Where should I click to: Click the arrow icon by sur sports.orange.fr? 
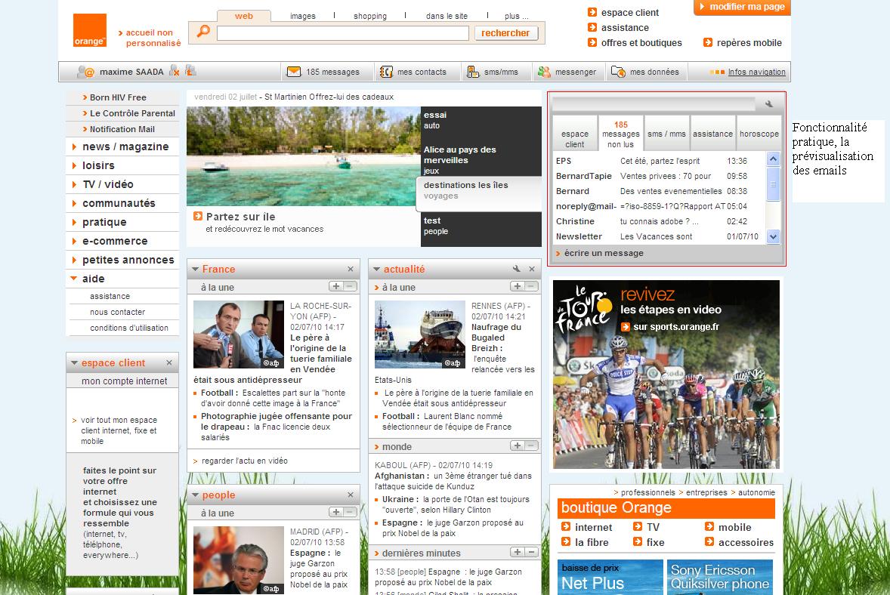click(626, 327)
